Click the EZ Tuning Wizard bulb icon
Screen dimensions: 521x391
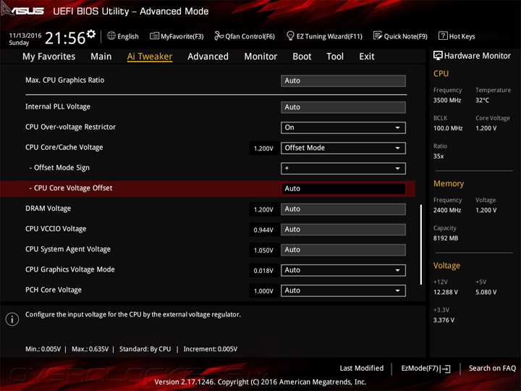tap(290, 35)
